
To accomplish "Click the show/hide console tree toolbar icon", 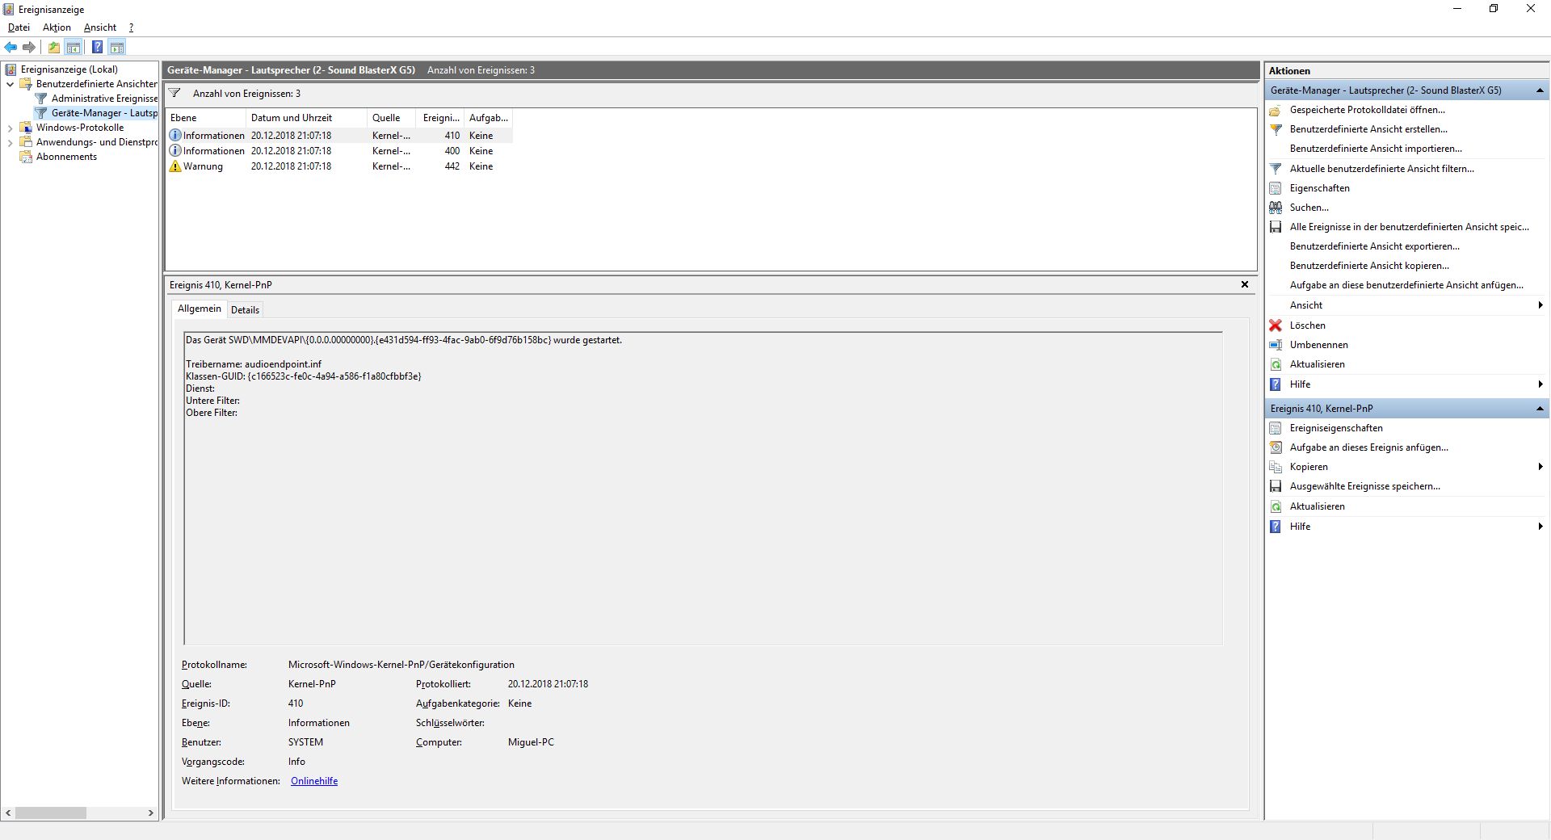I will [74, 47].
